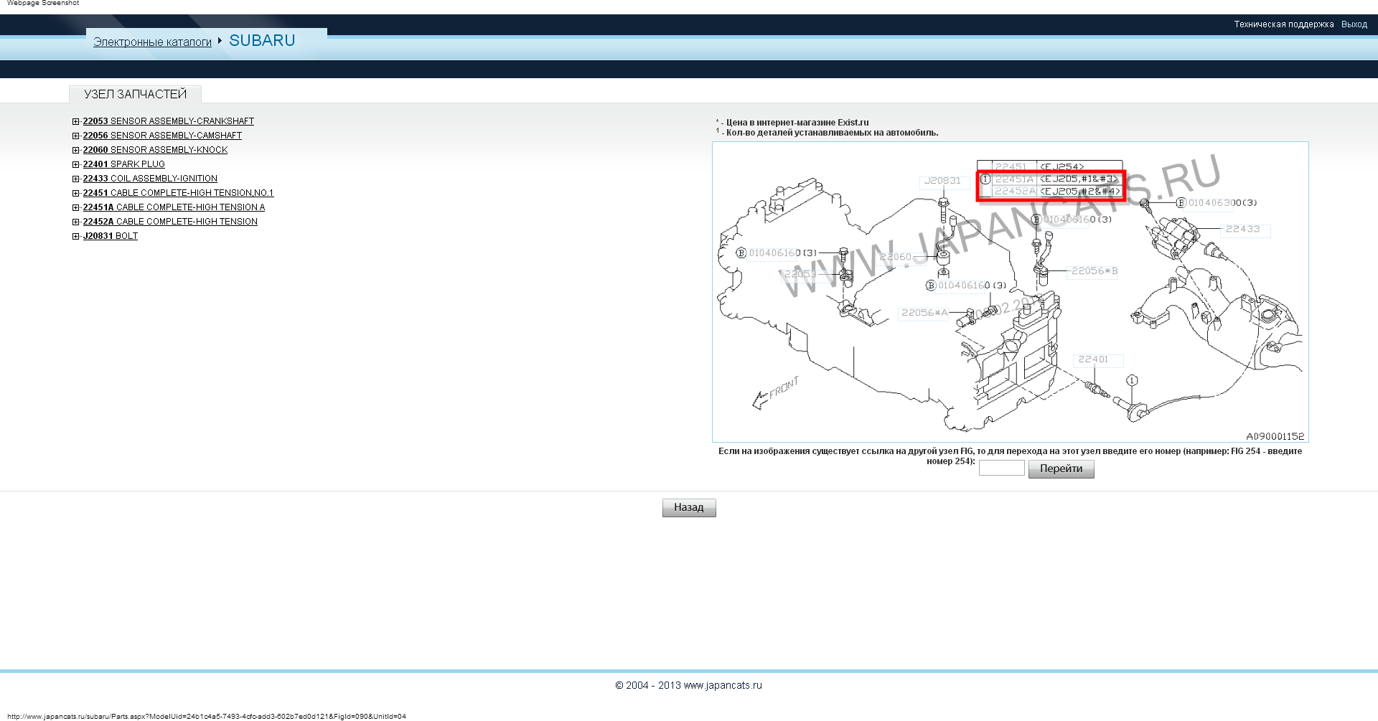Click the 22401 spark plug diagram label
The width and height of the screenshot is (1378, 721).
[x=1092, y=359]
